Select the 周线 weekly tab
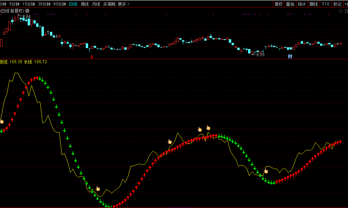 point(84,4)
